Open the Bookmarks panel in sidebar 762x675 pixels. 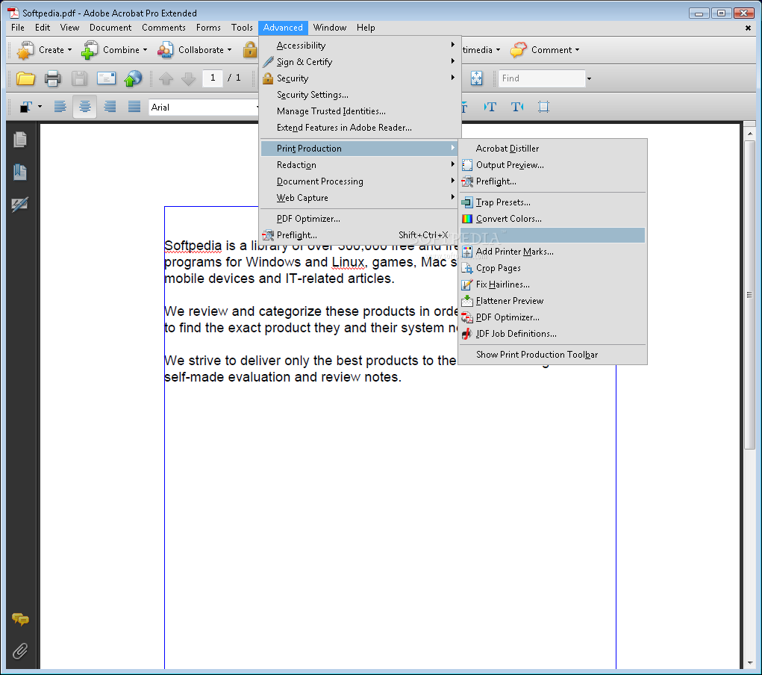coord(20,172)
